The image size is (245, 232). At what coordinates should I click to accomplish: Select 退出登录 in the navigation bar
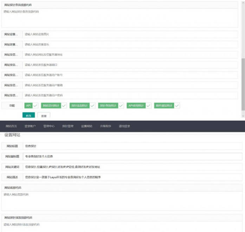point(124,126)
